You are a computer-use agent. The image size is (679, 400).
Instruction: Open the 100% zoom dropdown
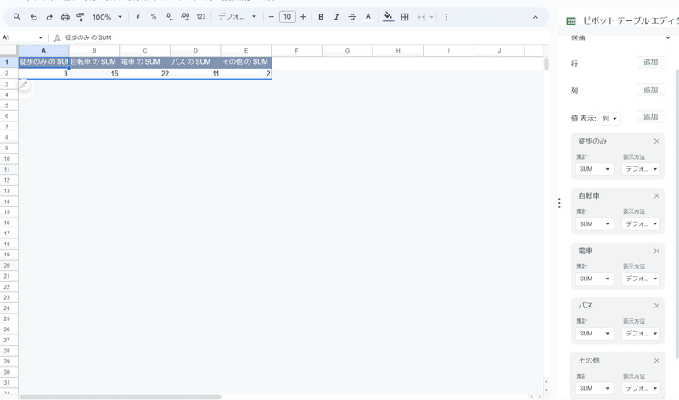click(x=107, y=17)
